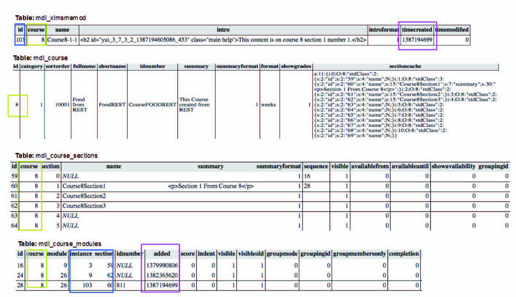
Task: Click the 'timecreated' column header
Action: 417,30
